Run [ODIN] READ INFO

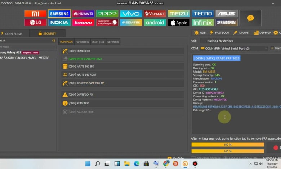123,103
